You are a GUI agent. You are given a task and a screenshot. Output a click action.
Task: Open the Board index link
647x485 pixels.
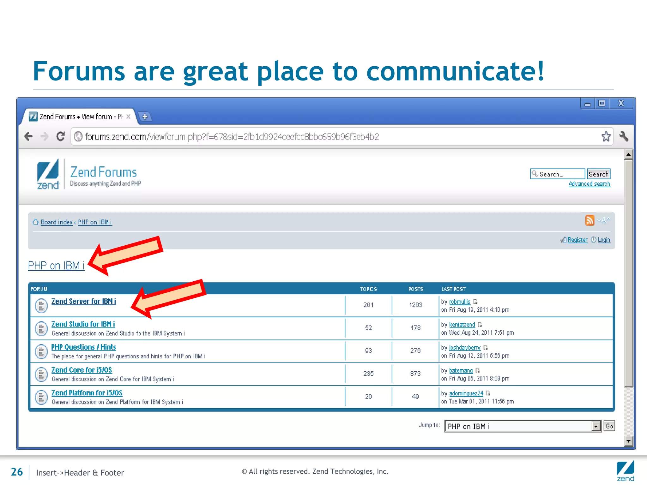click(57, 222)
